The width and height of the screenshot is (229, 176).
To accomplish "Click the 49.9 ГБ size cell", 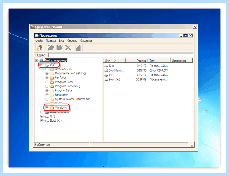I will [141, 66].
